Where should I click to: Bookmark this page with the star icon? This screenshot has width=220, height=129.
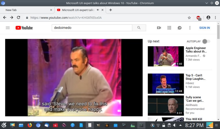(189, 18)
